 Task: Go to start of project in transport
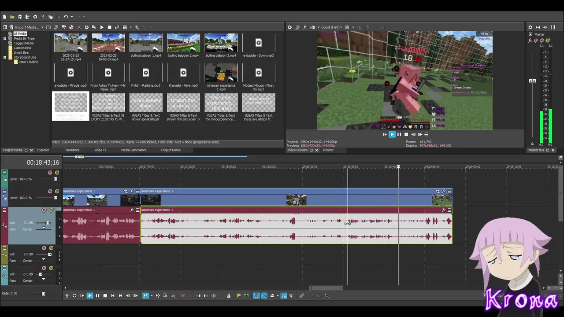click(113, 295)
